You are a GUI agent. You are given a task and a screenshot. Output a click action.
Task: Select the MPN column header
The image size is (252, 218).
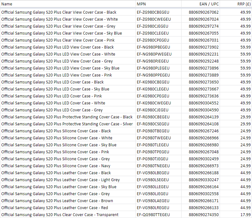[141, 4]
